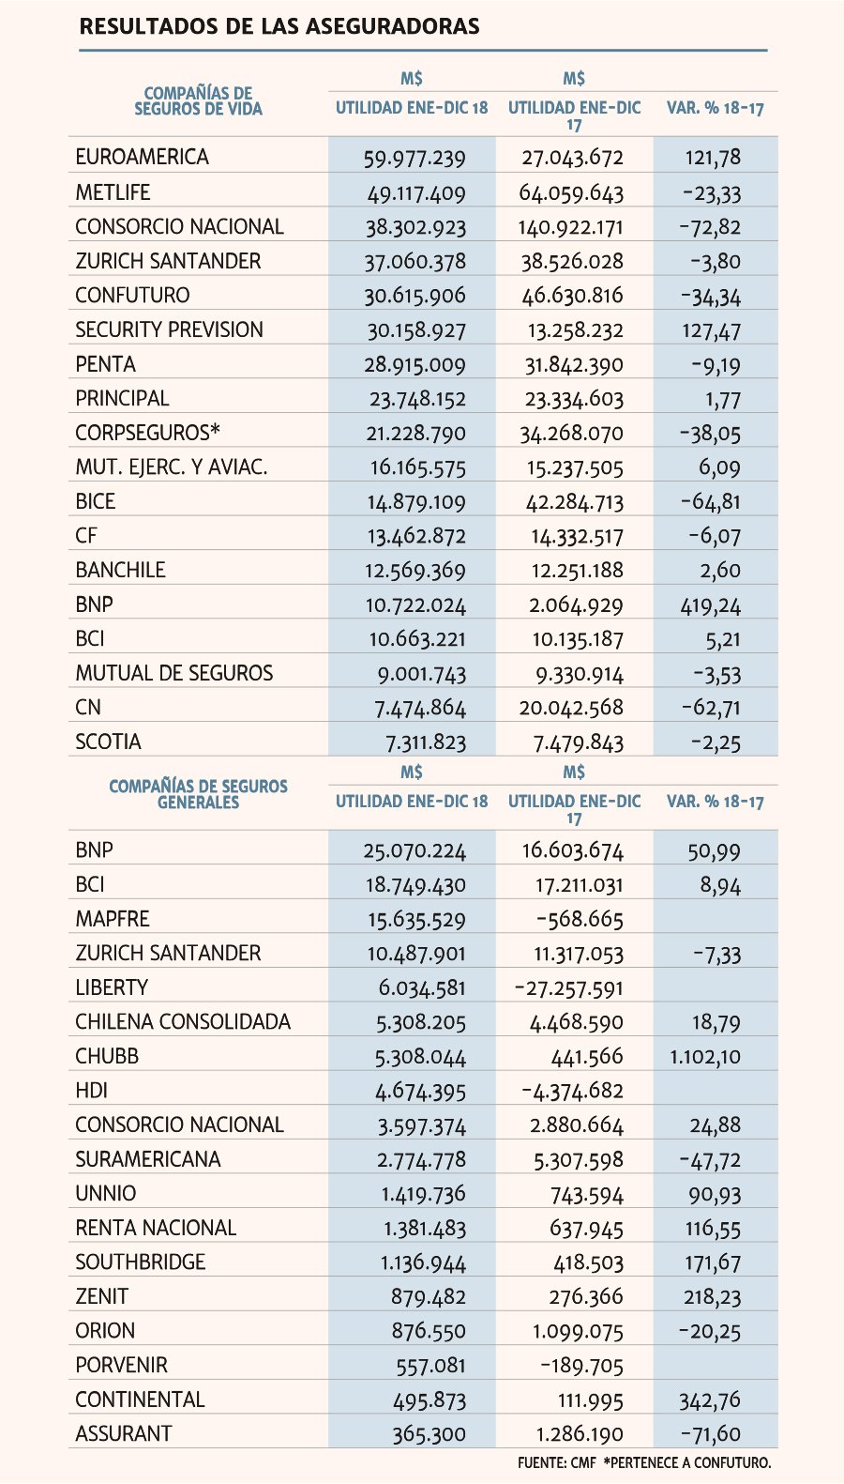844x1484 pixels.
Task: Click METLIFE's 2018 utility value 49.117.409
Action: pos(416,193)
